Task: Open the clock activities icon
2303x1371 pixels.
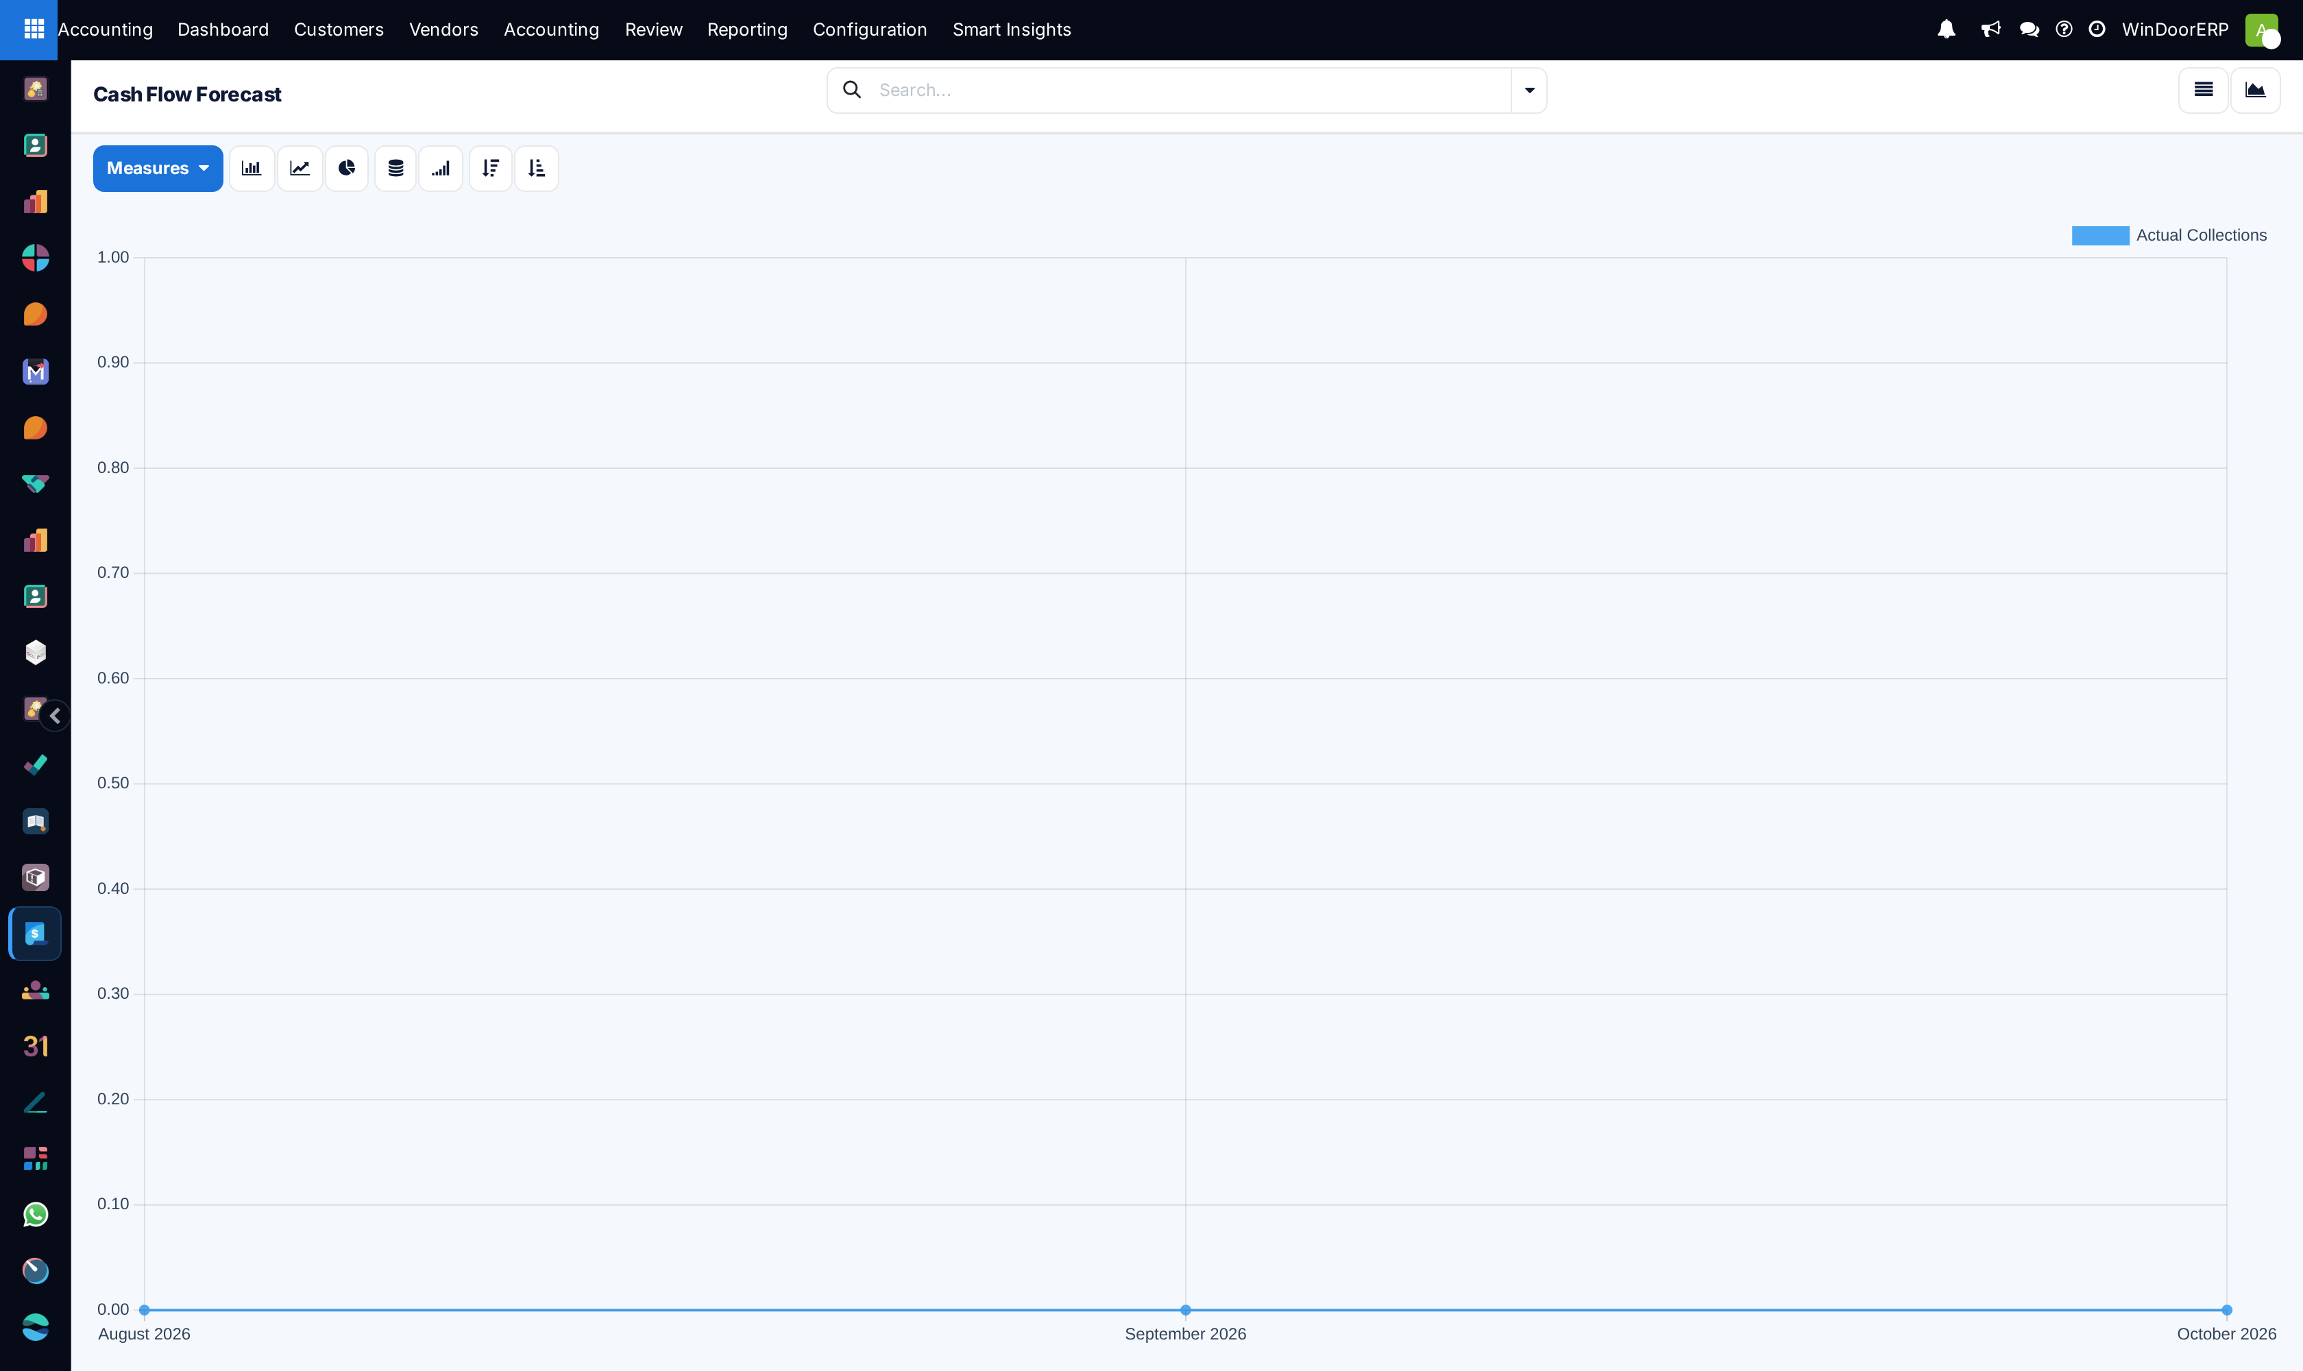Action: 2097,29
